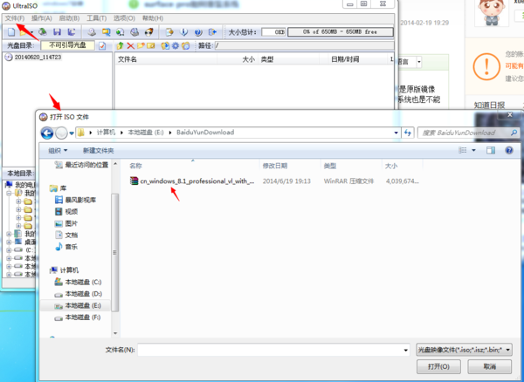Click the Rename icon in disc toolbar

tap(151, 45)
